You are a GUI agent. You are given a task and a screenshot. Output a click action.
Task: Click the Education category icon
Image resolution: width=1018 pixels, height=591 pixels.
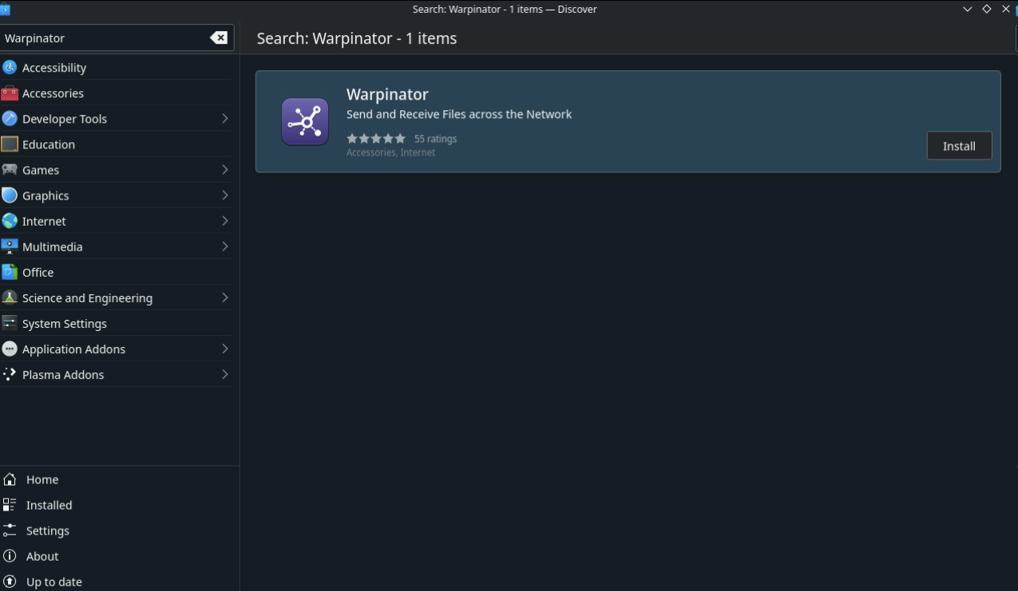point(10,144)
